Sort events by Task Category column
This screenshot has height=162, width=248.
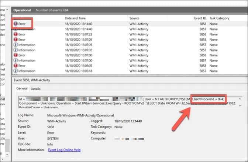(219, 18)
